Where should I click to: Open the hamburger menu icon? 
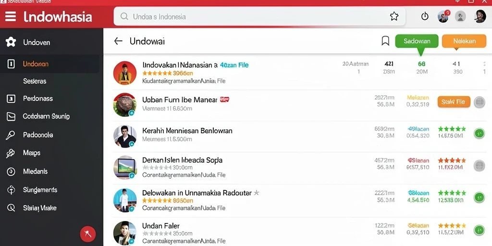pos(11,16)
